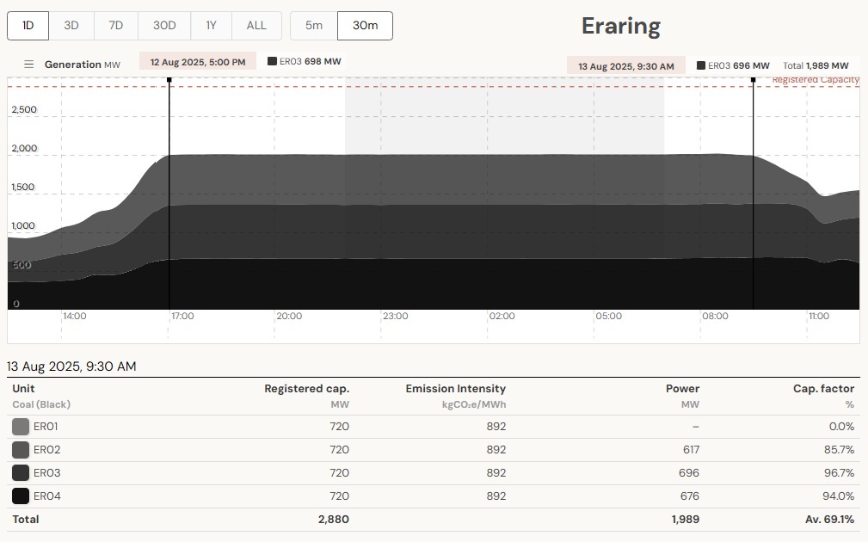The height and width of the screenshot is (542, 868).
Task: Set interval to 30m
Action: tap(365, 26)
